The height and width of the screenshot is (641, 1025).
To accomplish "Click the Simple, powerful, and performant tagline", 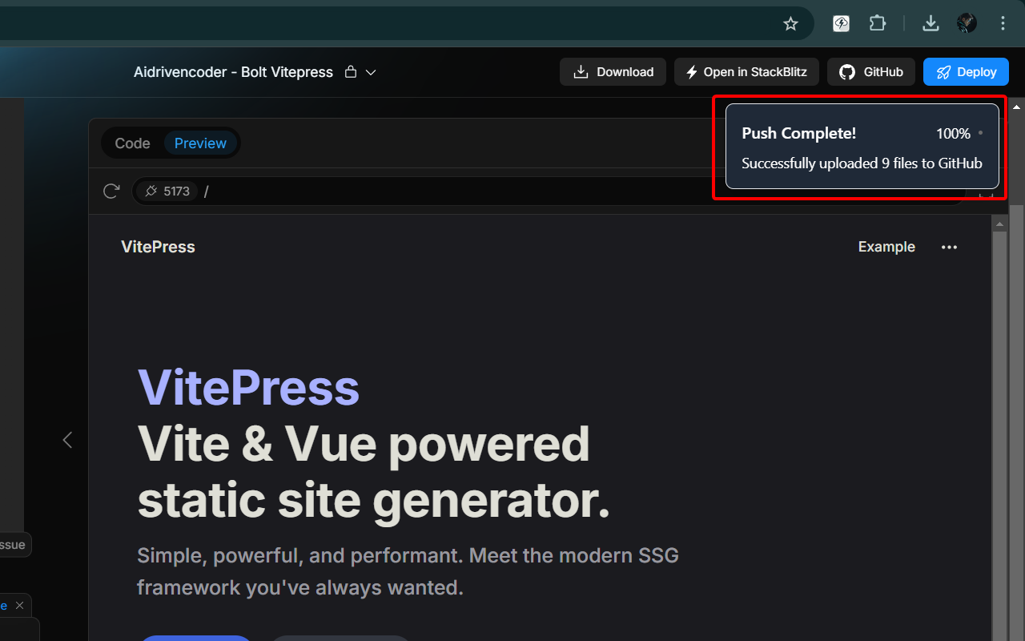I will point(408,571).
